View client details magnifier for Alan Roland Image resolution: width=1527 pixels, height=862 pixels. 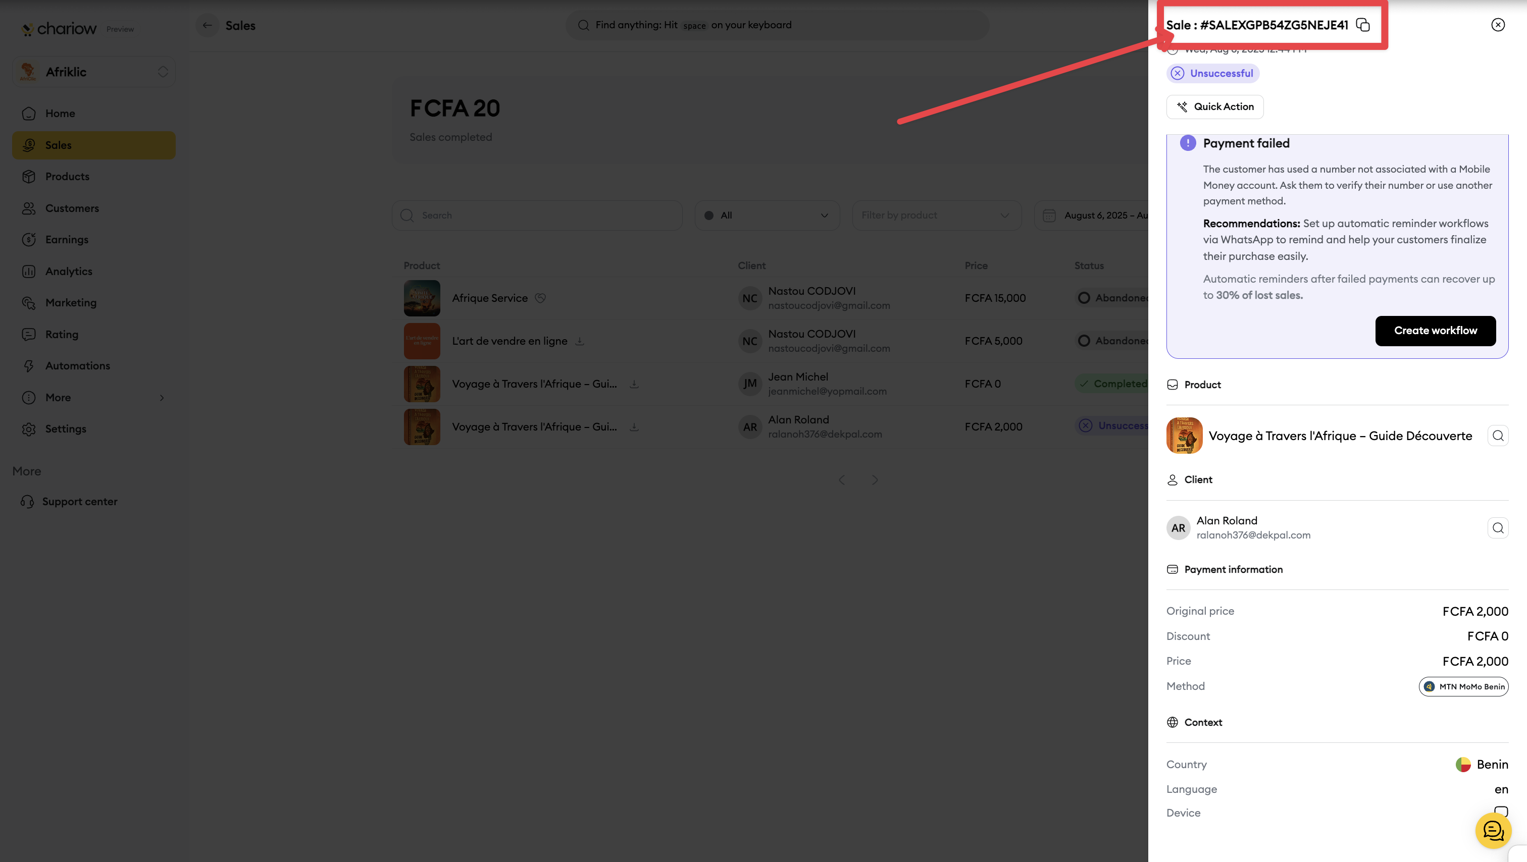[1498, 528]
